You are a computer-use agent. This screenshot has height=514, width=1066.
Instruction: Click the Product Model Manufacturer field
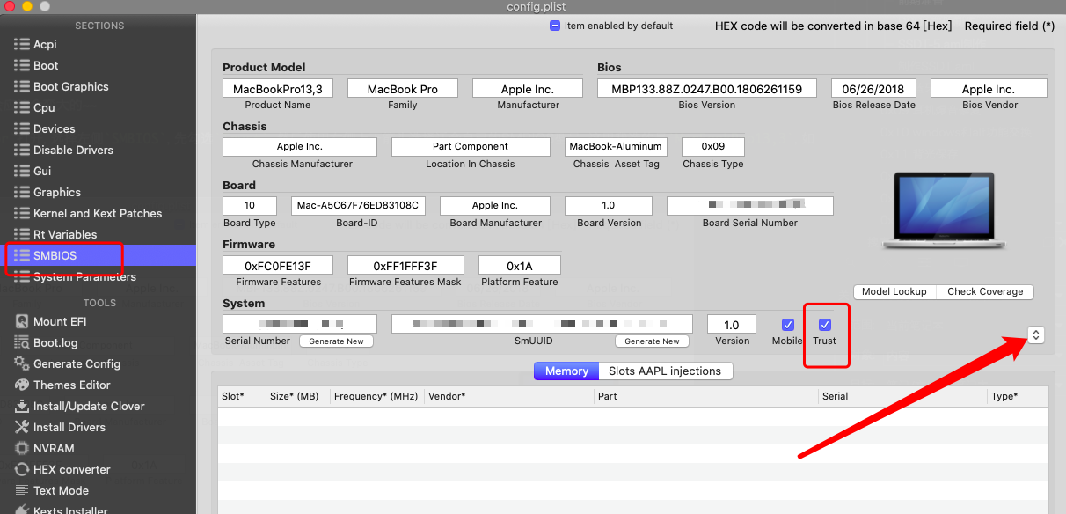528,88
